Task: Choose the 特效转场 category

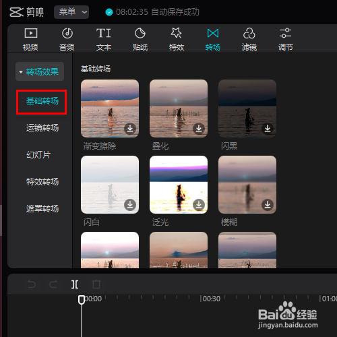Action: click(x=42, y=182)
